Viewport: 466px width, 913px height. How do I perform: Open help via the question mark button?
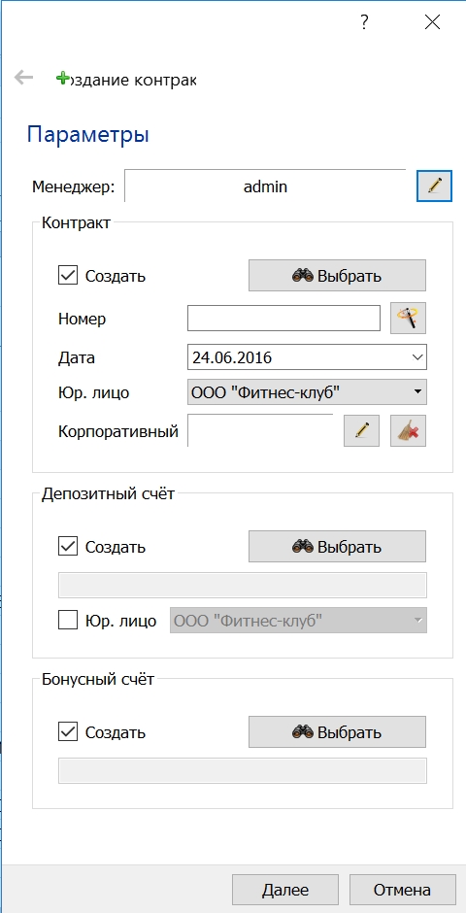coord(364,22)
